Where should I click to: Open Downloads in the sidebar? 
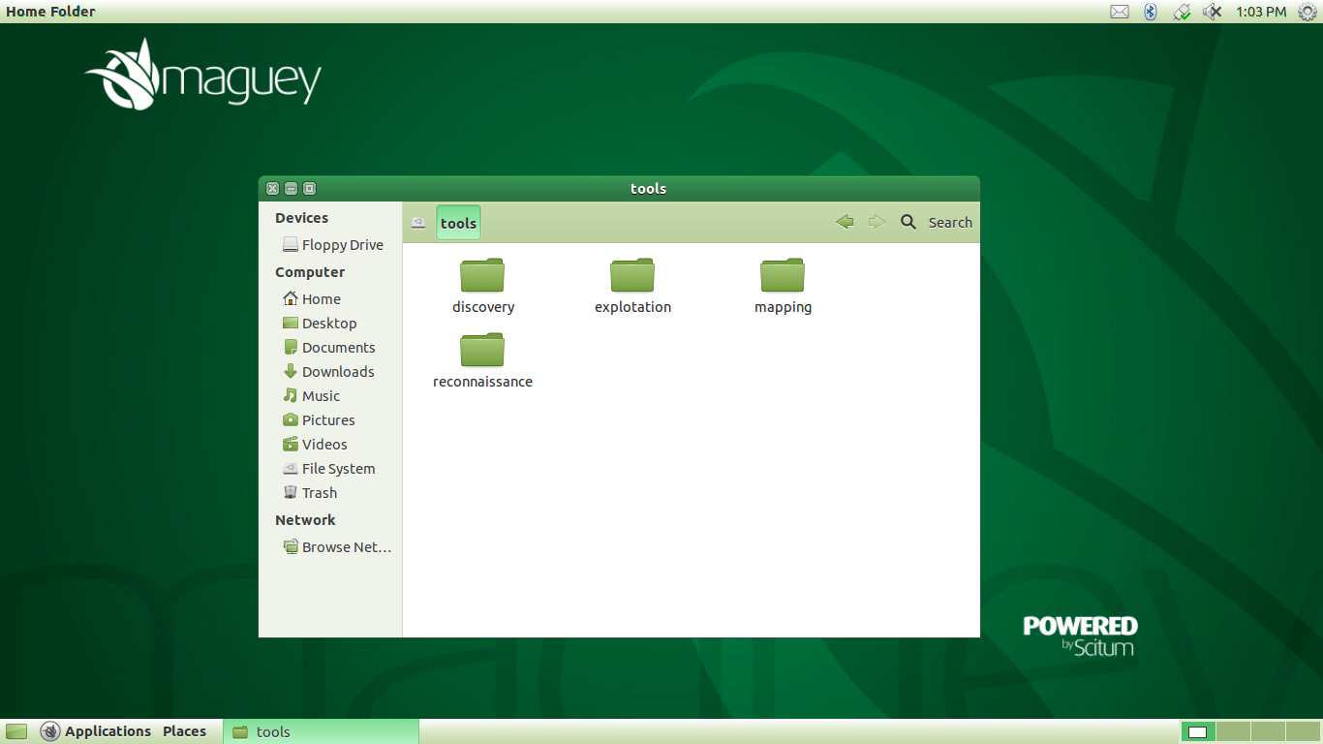coord(330,372)
